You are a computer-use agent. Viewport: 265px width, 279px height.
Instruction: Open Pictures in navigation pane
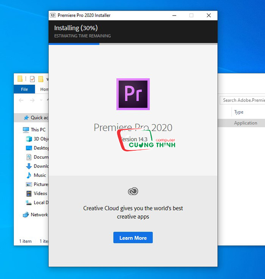[37, 184]
